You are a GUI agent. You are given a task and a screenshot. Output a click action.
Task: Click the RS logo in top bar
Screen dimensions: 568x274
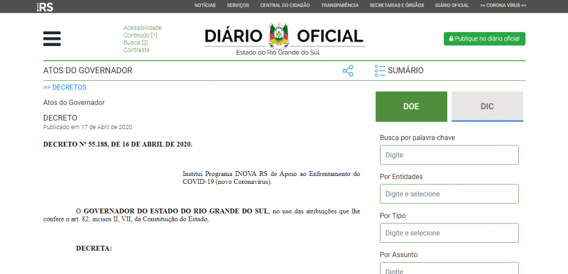[45, 6]
